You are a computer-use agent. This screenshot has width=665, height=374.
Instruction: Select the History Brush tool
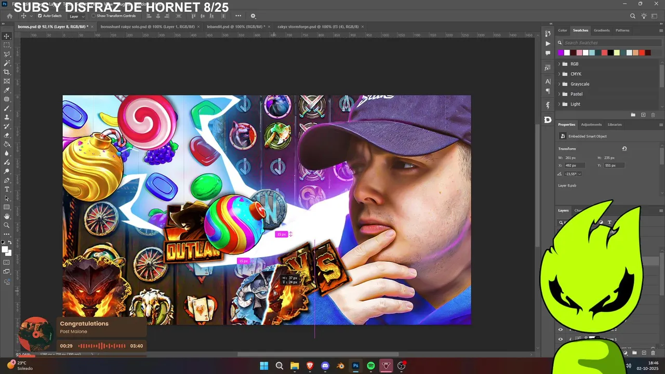[x=7, y=126]
